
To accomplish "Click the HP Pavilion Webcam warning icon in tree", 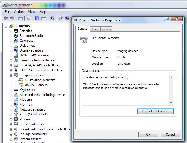I will (21, 80).
